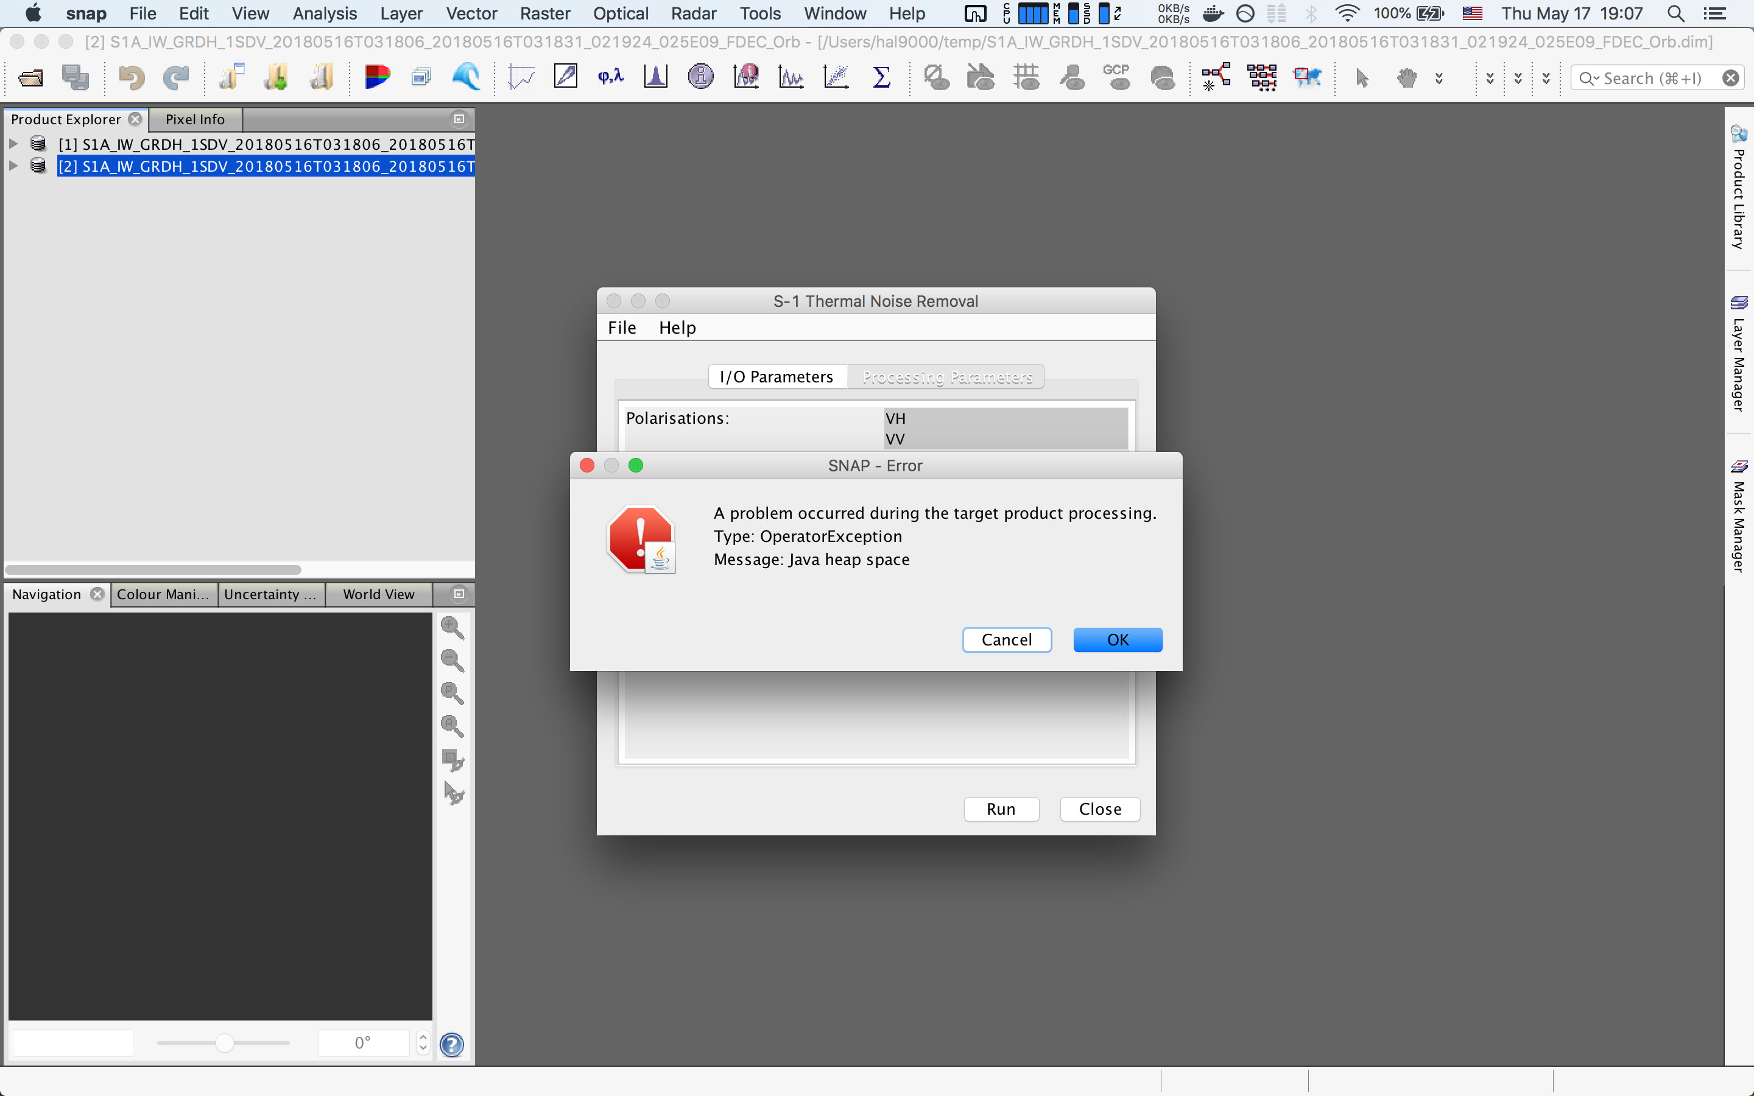Screen dimensions: 1754x1096
Task: Click the Undo arrow icon
Action: click(x=131, y=77)
